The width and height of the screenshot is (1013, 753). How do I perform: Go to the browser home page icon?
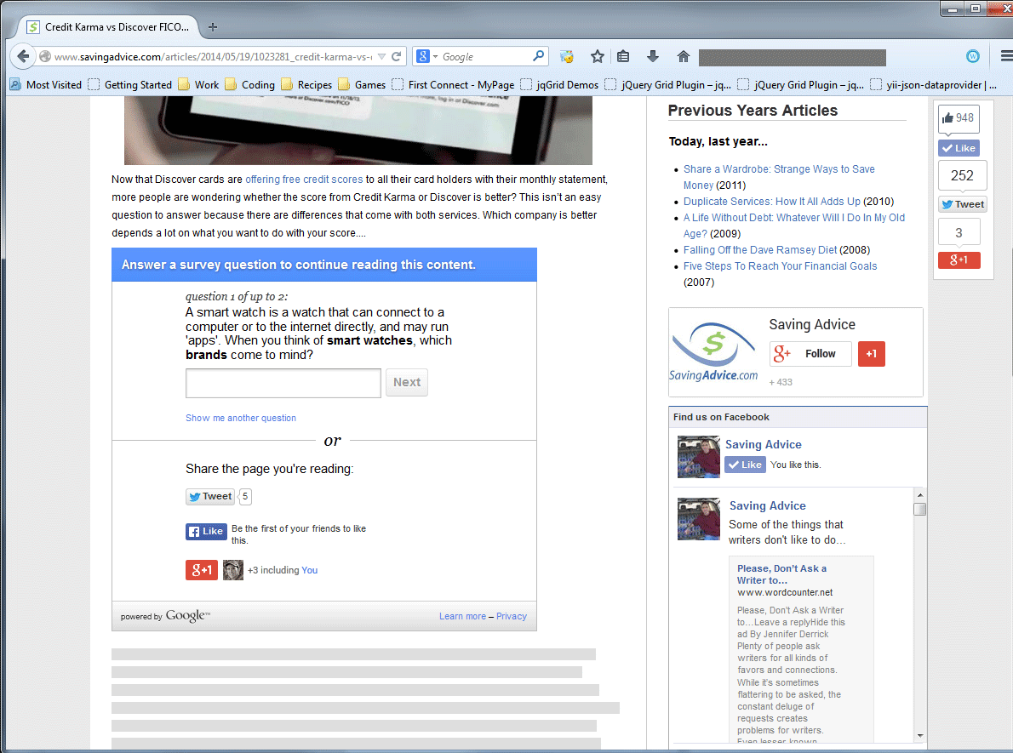pyautogui.click(x=683, y=56)
